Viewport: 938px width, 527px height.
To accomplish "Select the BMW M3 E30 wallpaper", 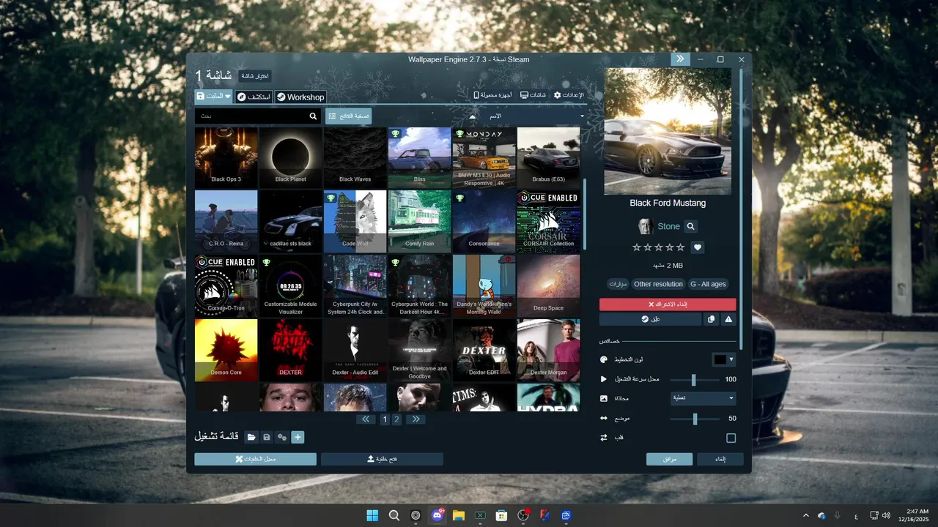I will 484,158.
